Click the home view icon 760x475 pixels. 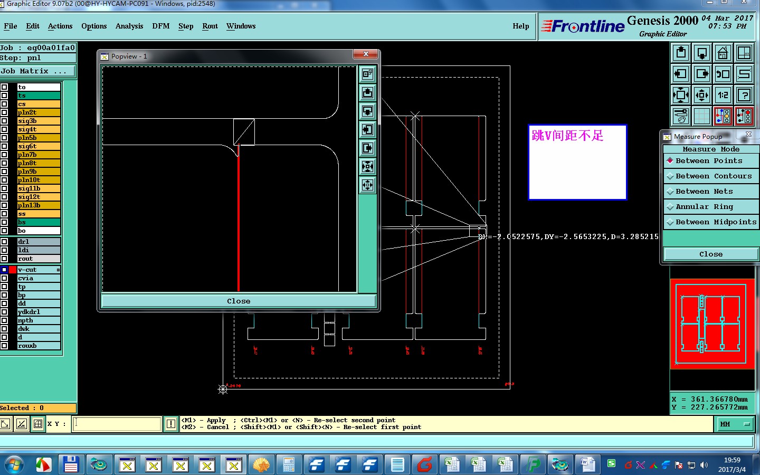tap(723, 53)
